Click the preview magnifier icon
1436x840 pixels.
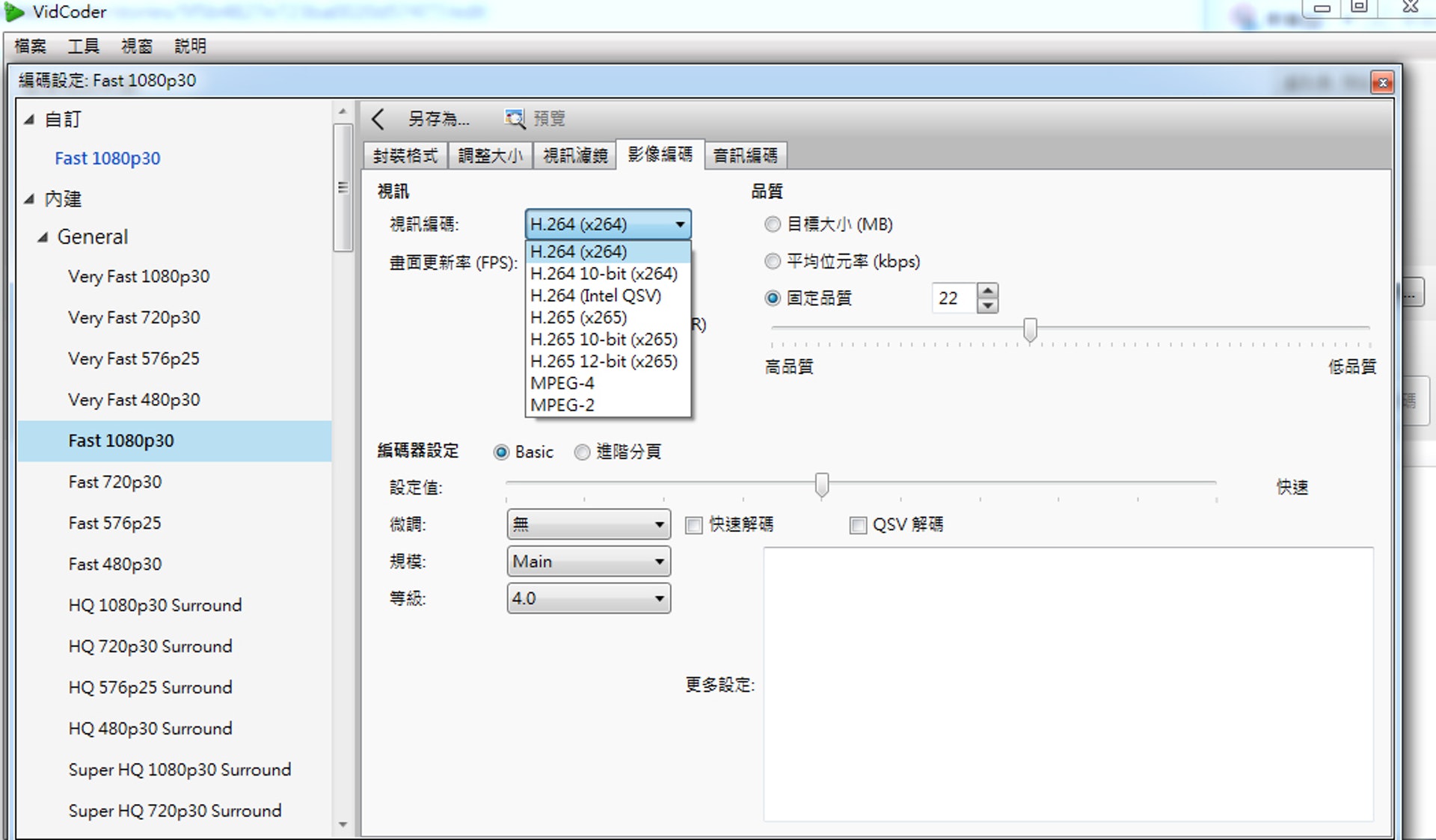click(x=515, y=118)
